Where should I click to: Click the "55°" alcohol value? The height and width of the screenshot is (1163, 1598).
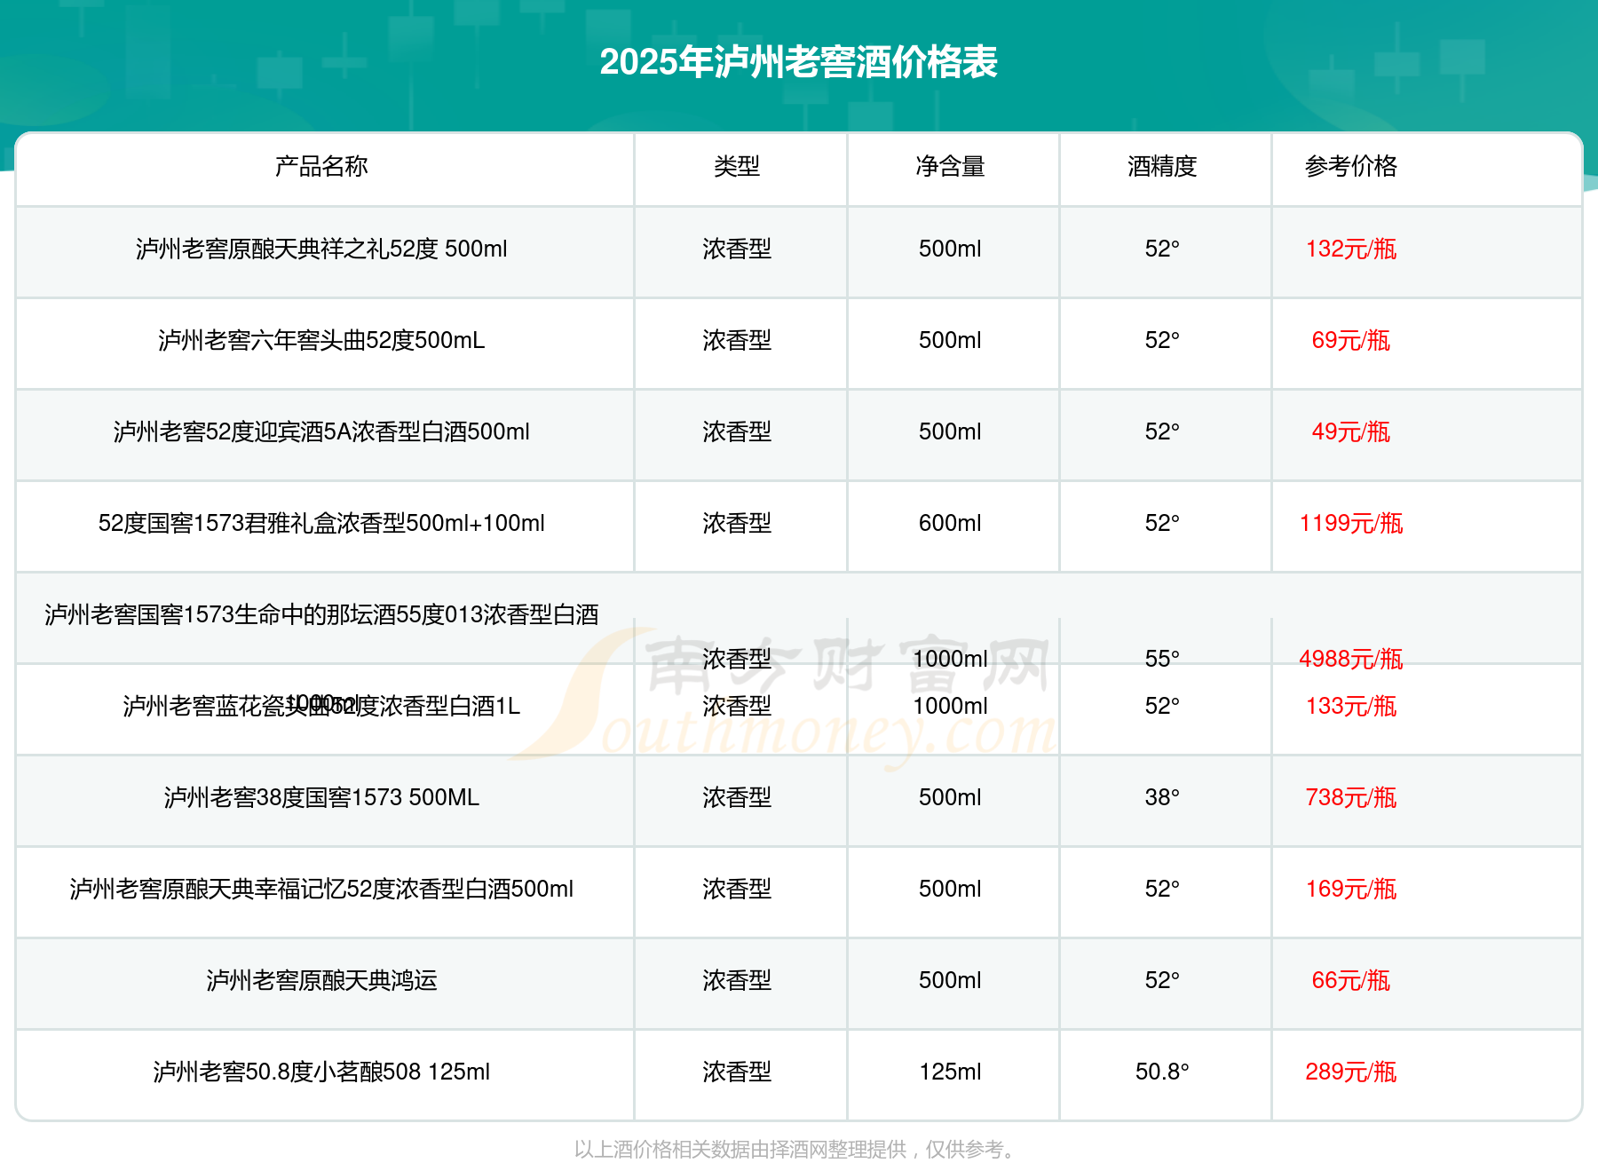1162,659
